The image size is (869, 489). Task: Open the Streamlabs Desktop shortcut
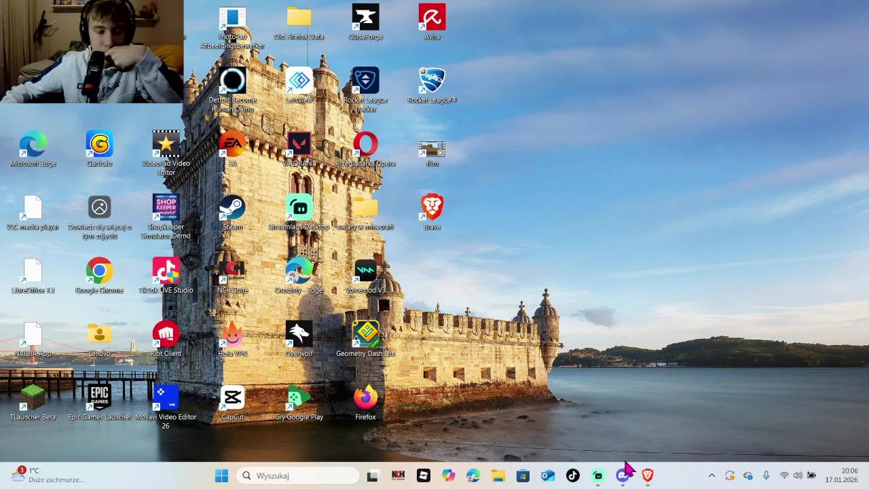299,213
